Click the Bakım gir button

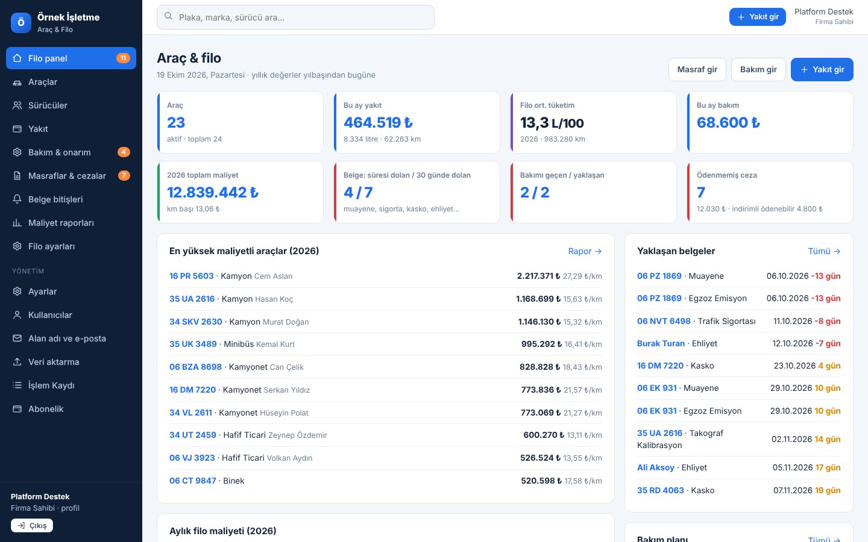coord(758,69)
